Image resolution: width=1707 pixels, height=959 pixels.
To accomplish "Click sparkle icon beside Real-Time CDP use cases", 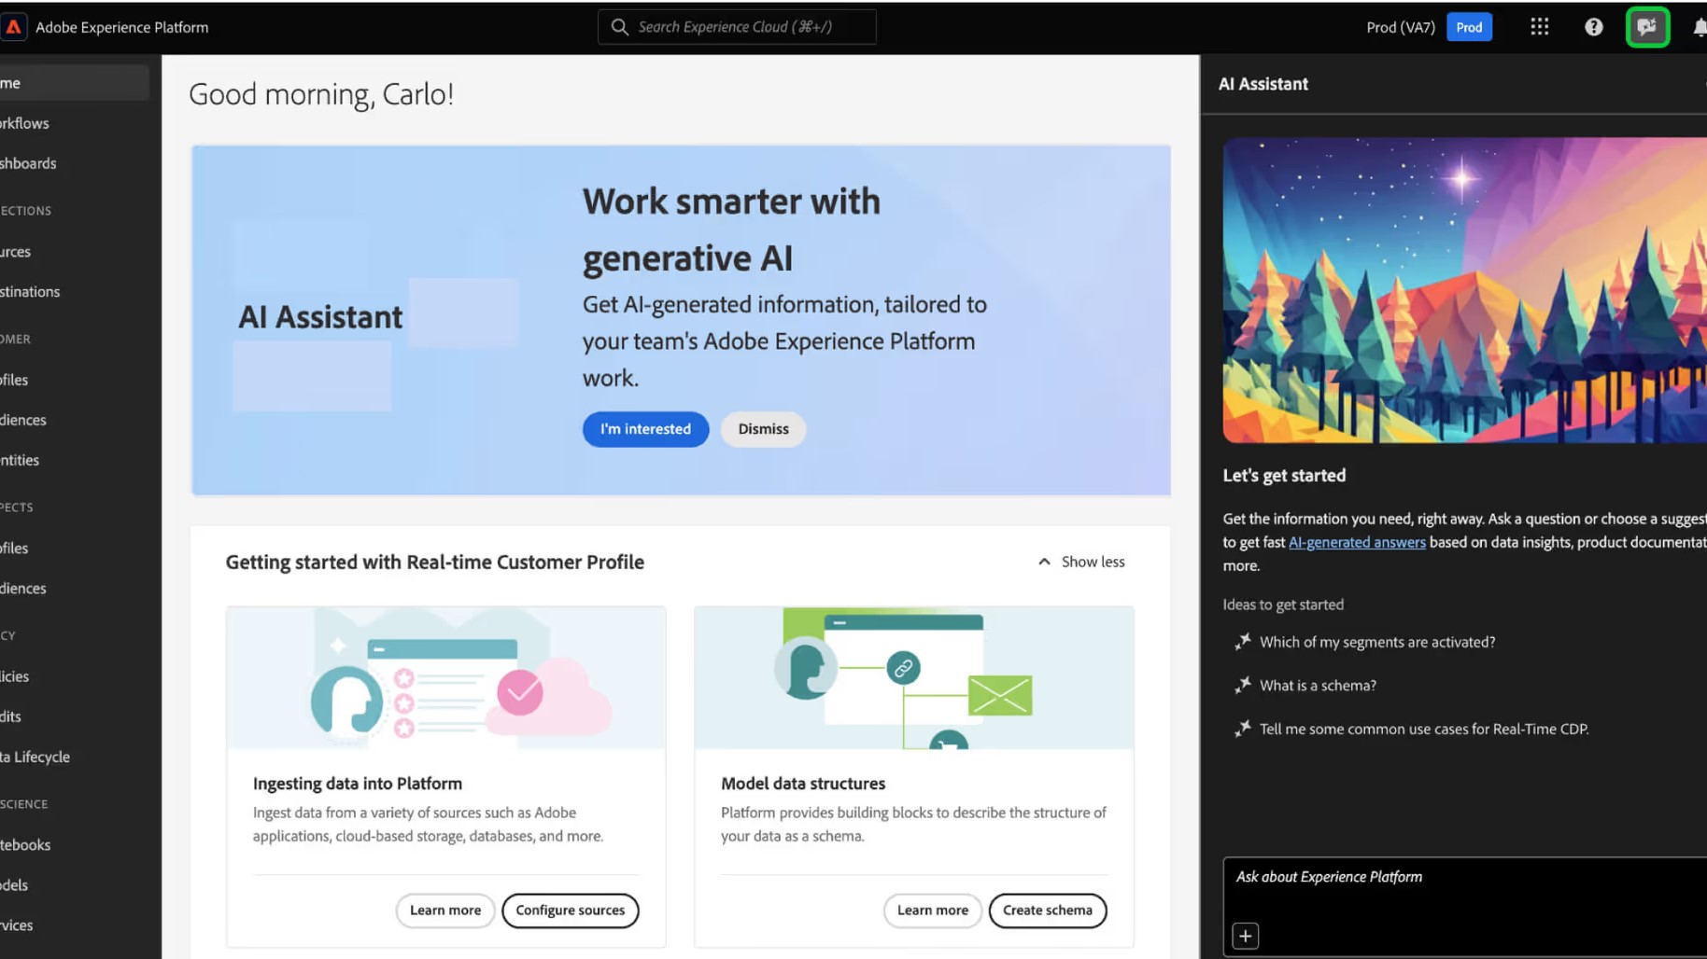I will tap(1243, 730).
